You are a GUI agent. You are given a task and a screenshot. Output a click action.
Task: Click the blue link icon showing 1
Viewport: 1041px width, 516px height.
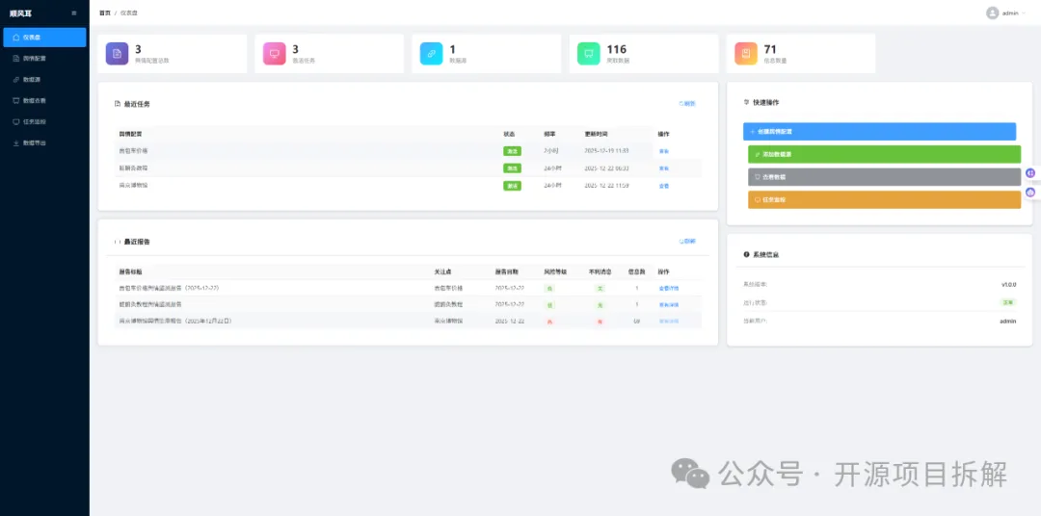click(x=432, y=54)
